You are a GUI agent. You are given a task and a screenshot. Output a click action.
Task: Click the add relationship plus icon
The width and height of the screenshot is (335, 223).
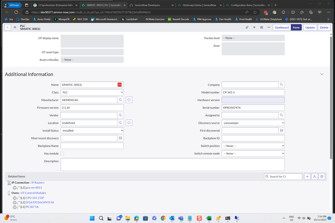(x=307, y=176)
